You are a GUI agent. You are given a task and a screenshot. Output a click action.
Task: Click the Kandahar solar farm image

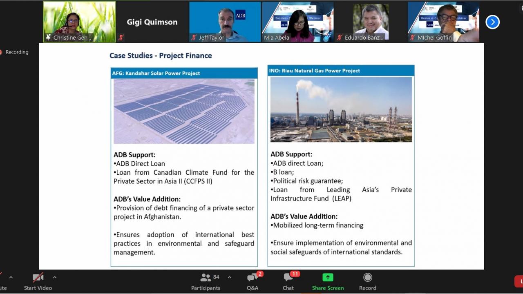pyautogui.click(x=184, y=111)
